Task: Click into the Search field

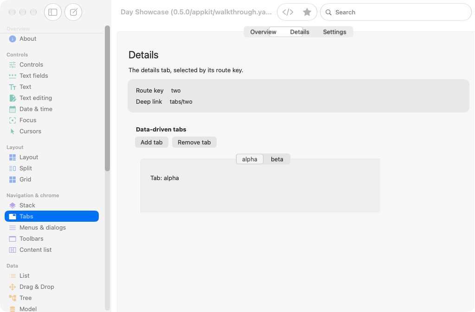Action: click(x=396, y=12)
